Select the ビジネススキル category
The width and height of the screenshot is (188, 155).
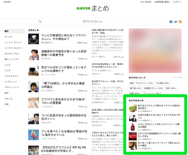tap(11, 76)
